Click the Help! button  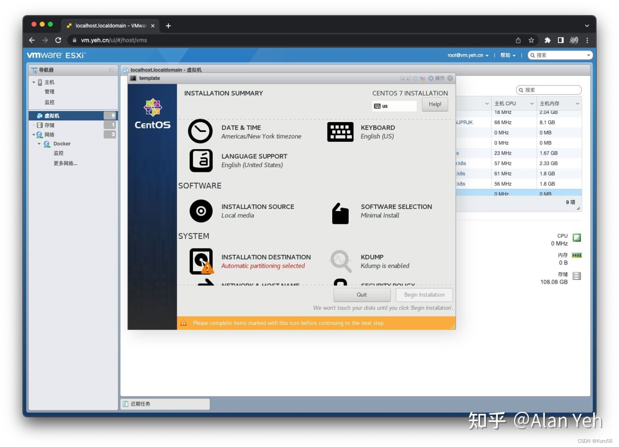tap(435, 104)
